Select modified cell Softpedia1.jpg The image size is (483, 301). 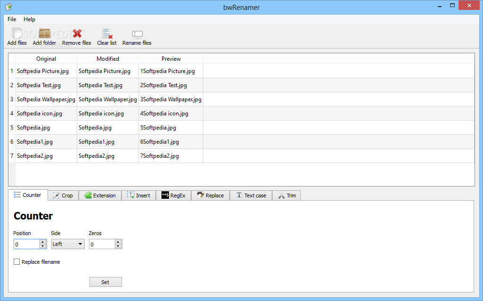click(x=108, y=142)
